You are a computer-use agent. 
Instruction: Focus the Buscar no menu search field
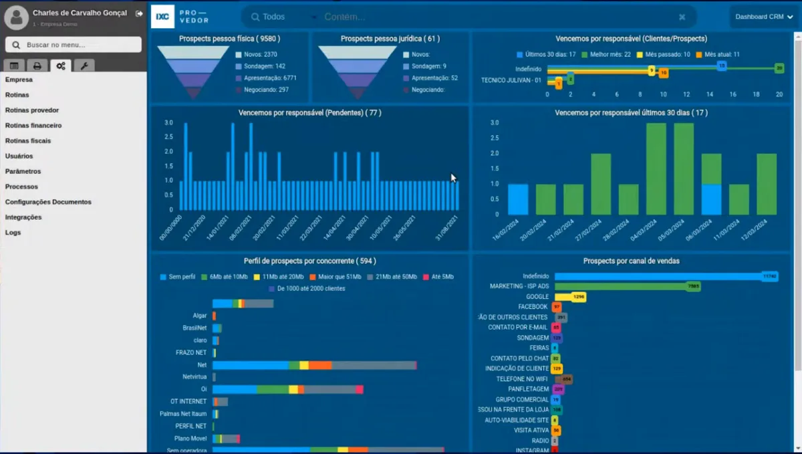[74, 45]
